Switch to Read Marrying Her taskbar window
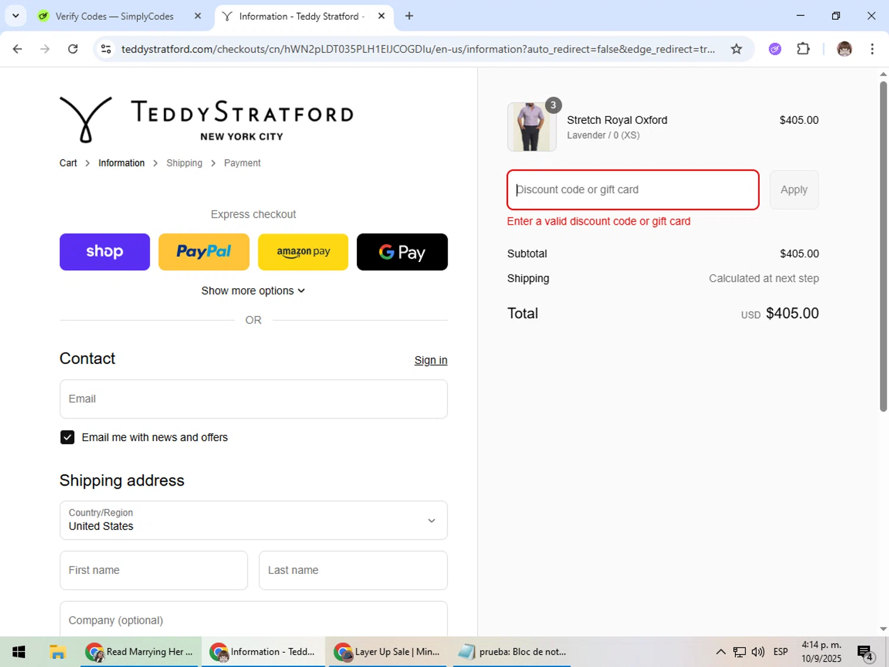The width and height of the screenshot is (889, 667). [139, 652]
